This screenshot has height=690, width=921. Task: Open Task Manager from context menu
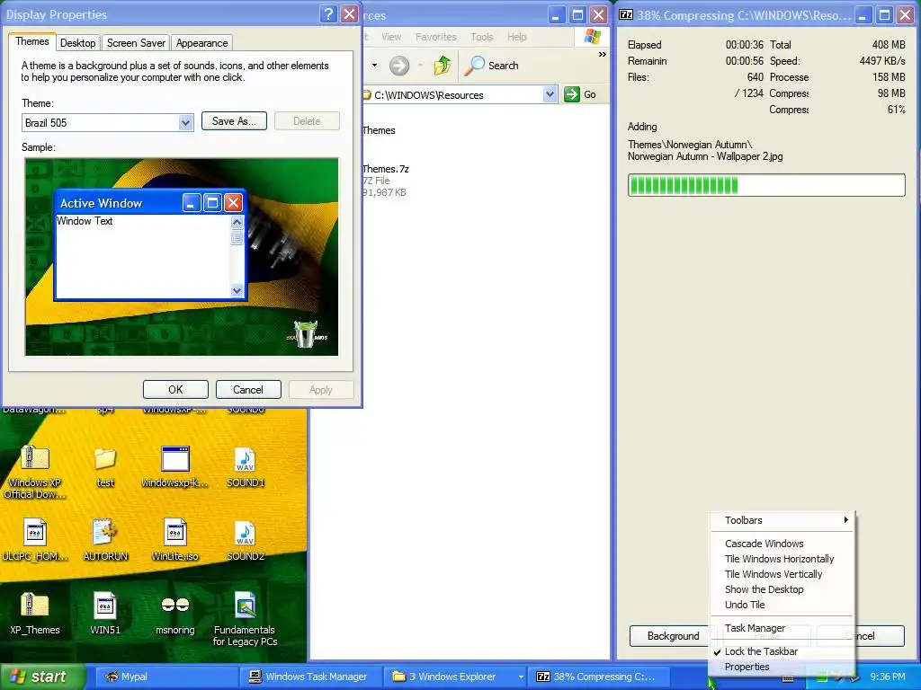tap(782, 628)
